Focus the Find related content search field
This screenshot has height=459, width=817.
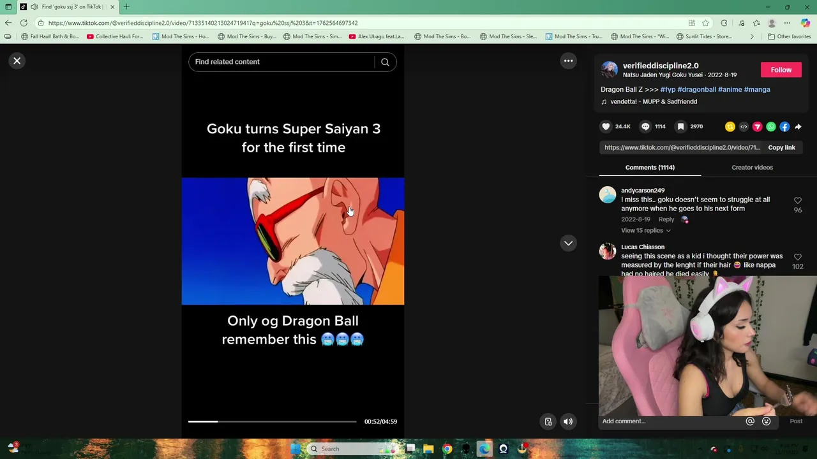click(x=281, y=62)
